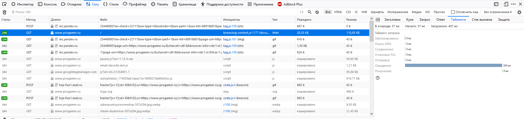The image size is (524, 119).
Task: Open timing help question mark icon
Action: click(x=378, y=78)
